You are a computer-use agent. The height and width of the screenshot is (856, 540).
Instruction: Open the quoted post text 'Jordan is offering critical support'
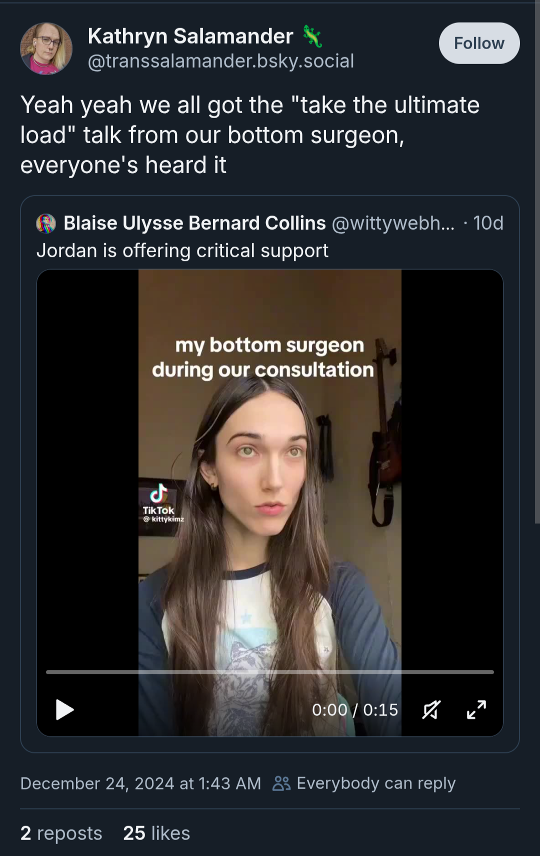tap(182, 250)
